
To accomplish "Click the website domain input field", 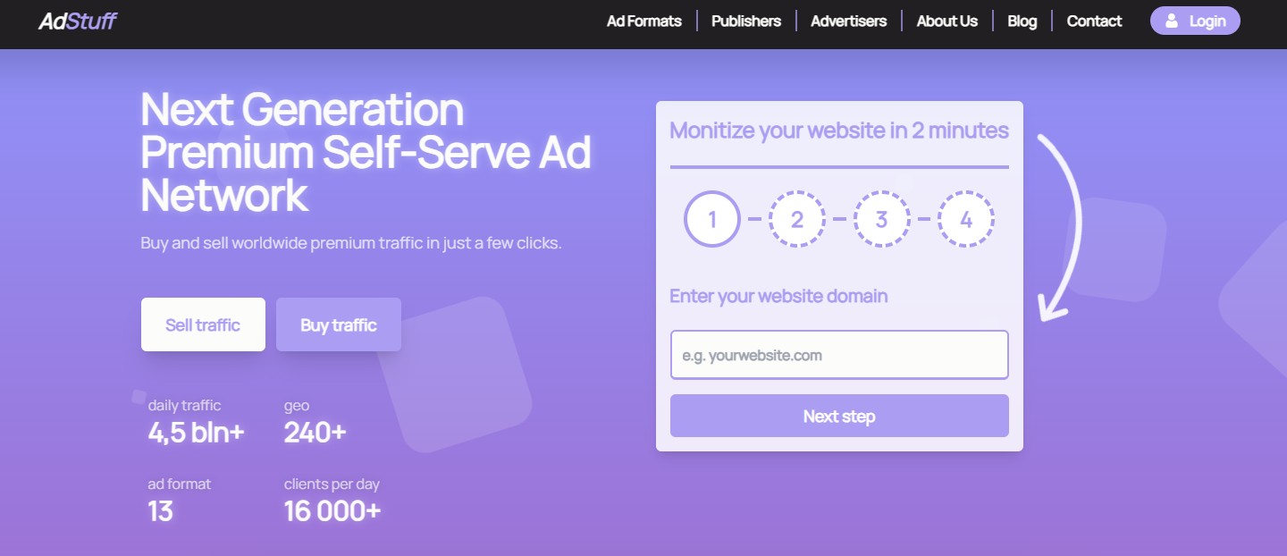I will [x=838, y=354].
